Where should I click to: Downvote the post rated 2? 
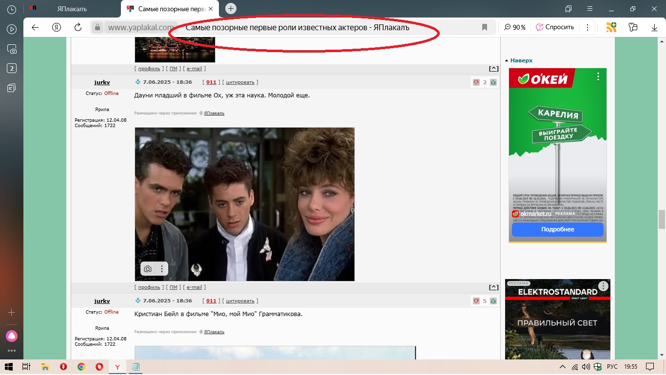(476, 82)
